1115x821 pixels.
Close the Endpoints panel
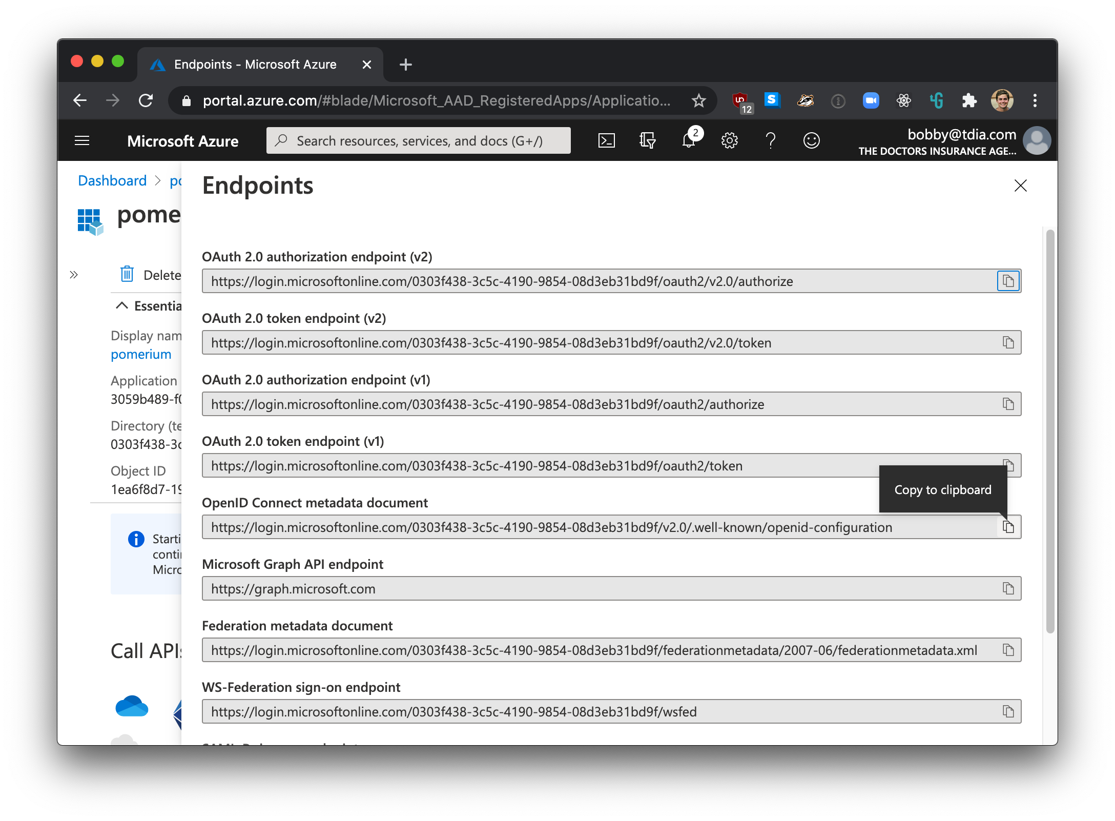point(1021,186)
